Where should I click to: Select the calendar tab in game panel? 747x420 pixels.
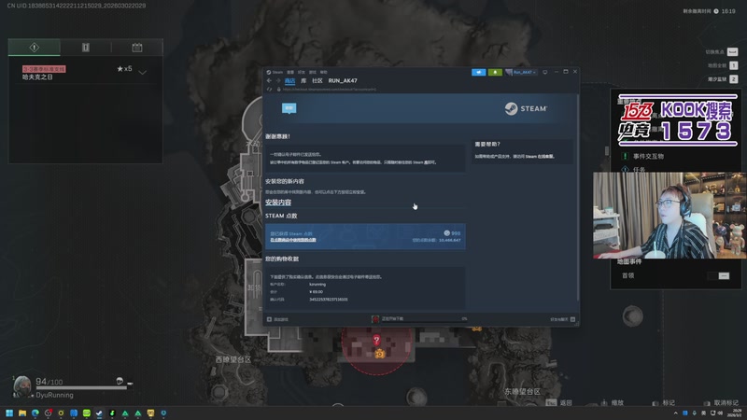coord(137,48)
